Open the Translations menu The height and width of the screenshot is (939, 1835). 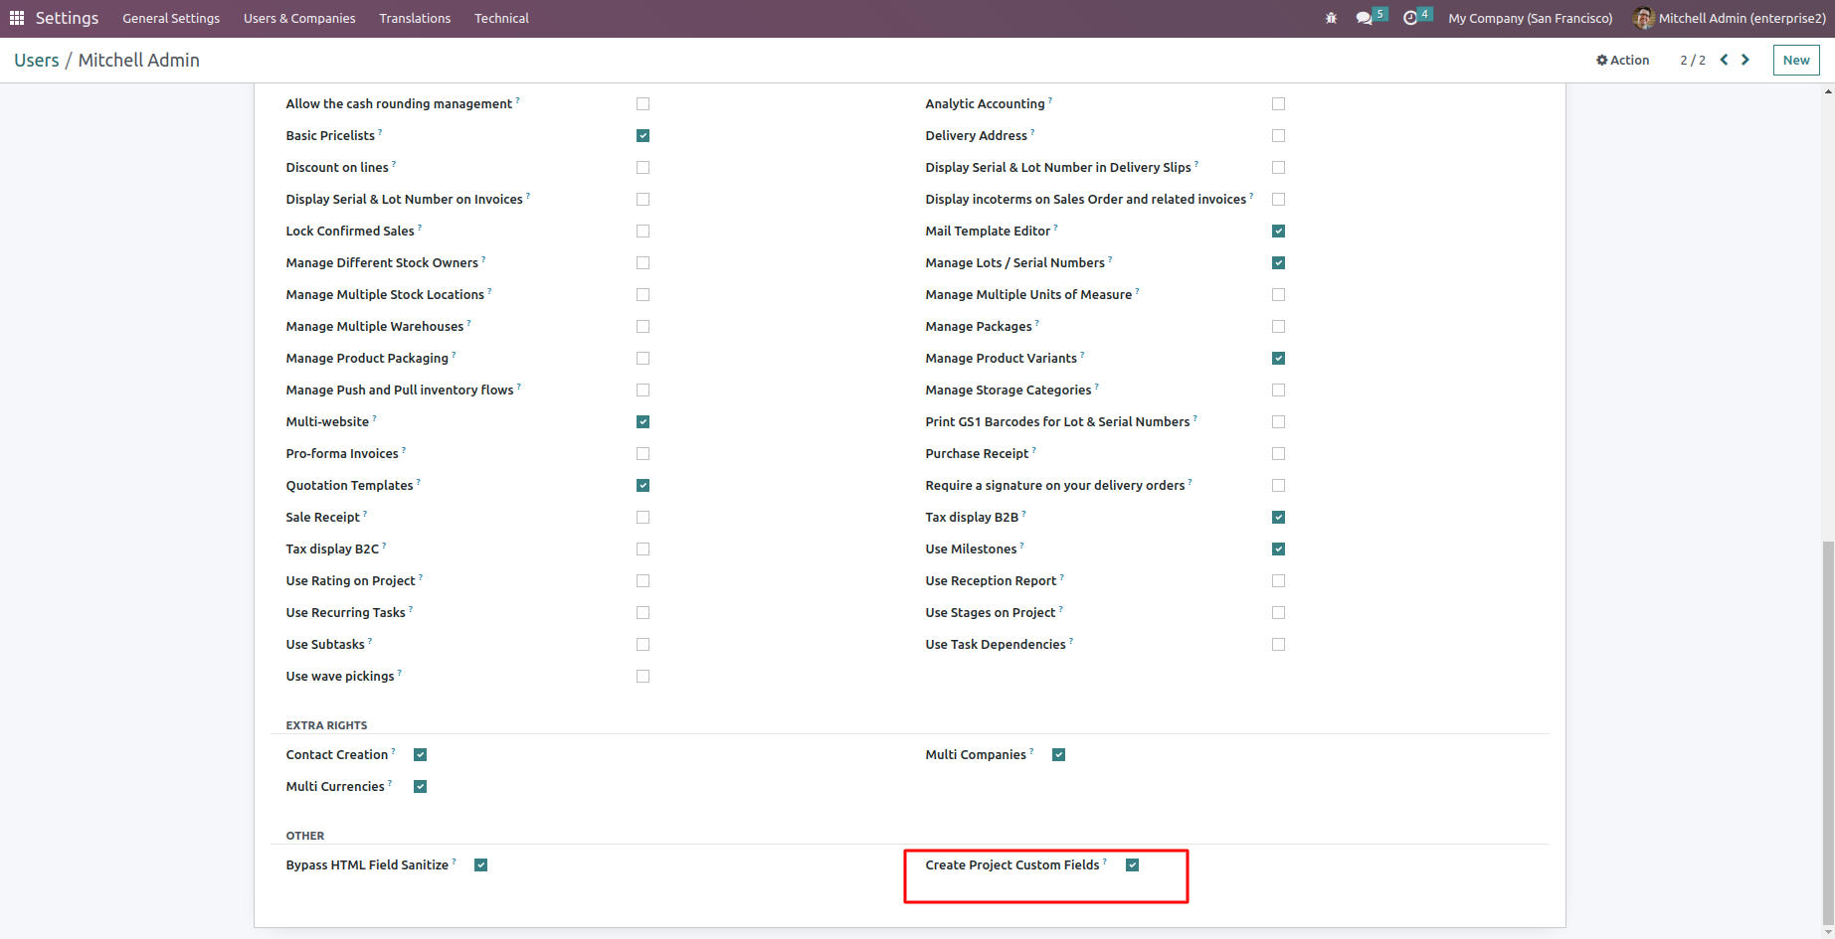click(415, 18)
